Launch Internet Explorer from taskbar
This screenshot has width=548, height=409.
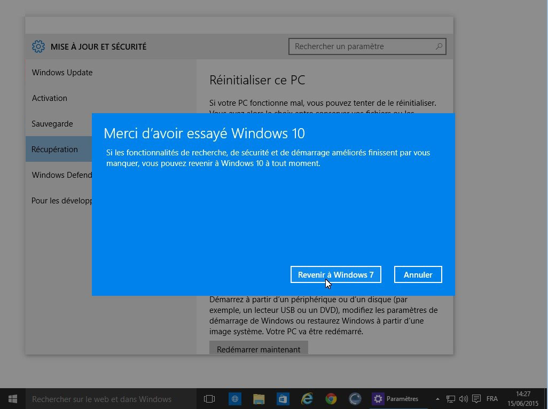coord(307,398)
